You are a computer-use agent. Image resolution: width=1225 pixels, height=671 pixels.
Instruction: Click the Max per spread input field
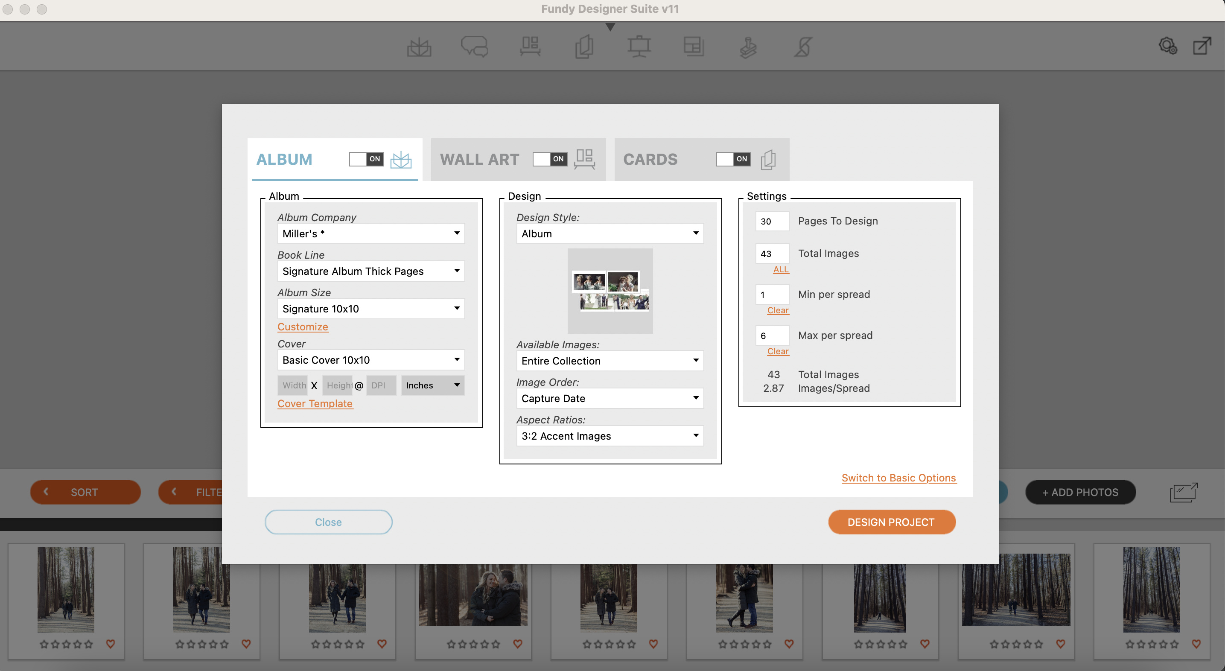pos(772,335)
